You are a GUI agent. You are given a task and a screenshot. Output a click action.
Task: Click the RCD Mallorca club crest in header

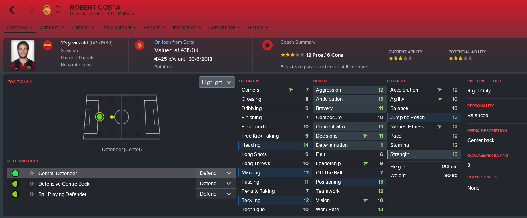(x=47, y=10)
